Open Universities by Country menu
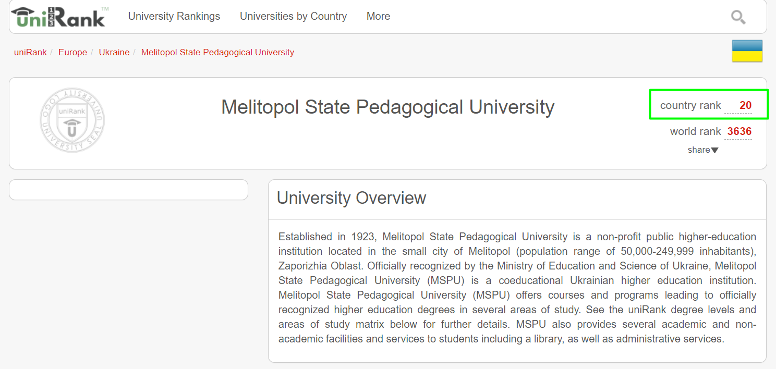Image resolution: width=776 pixels, height=369 pixels. (293, 16)
